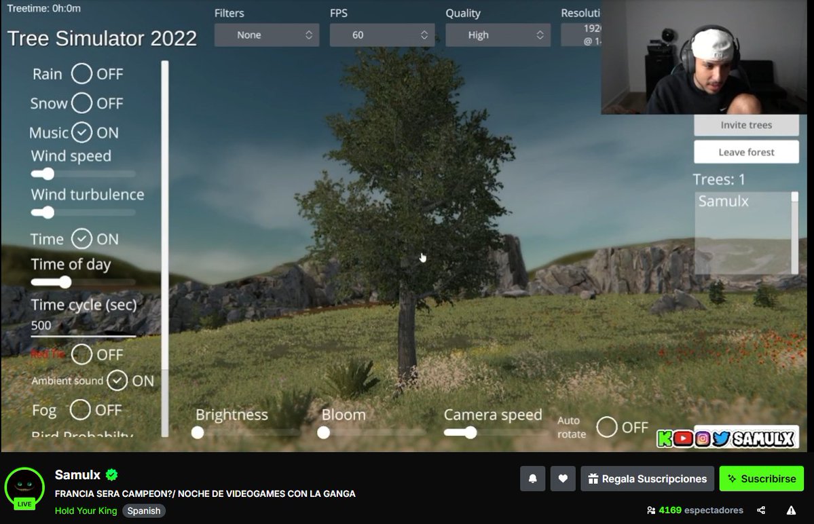The height and width of the screenshot is (524, 814).
Task: Click the Treetime counter text
Action: (x=44, y=8)
